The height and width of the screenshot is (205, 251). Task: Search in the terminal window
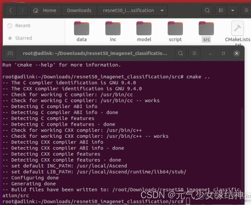click(x=180, y=54)
